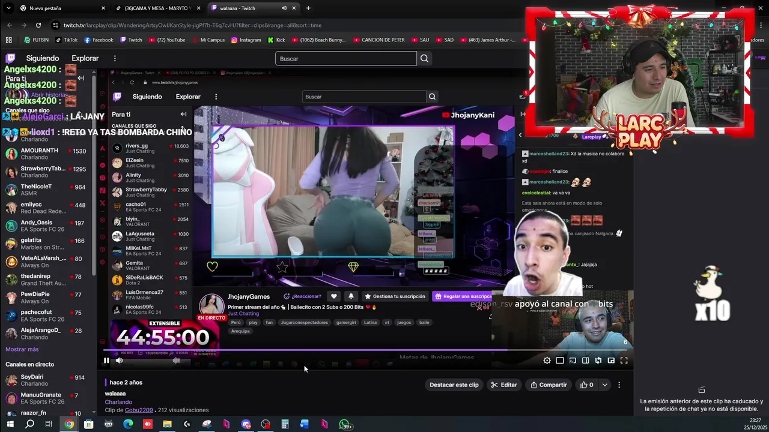This screenshot has width=769, height=432.
Task: Open the clip player settings gear
Action: click(x=547, y=361)
